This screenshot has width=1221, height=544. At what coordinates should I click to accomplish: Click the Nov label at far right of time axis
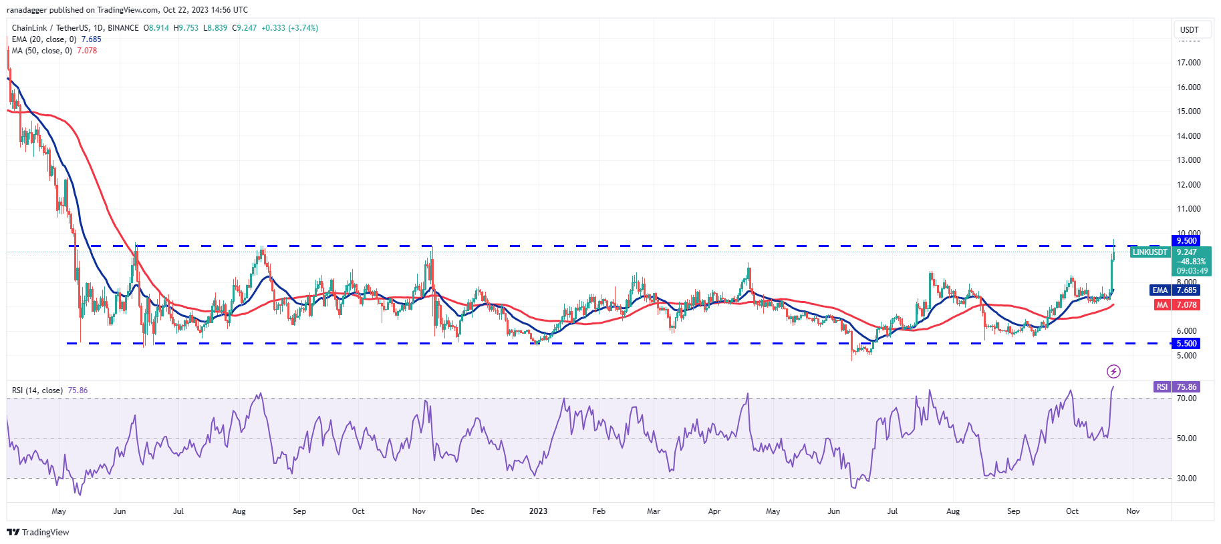click(x=1133, y=511)
